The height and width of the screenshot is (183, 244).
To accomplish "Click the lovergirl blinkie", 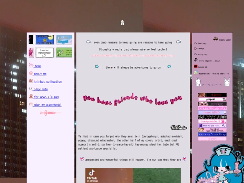I will [x=212, y=139].
